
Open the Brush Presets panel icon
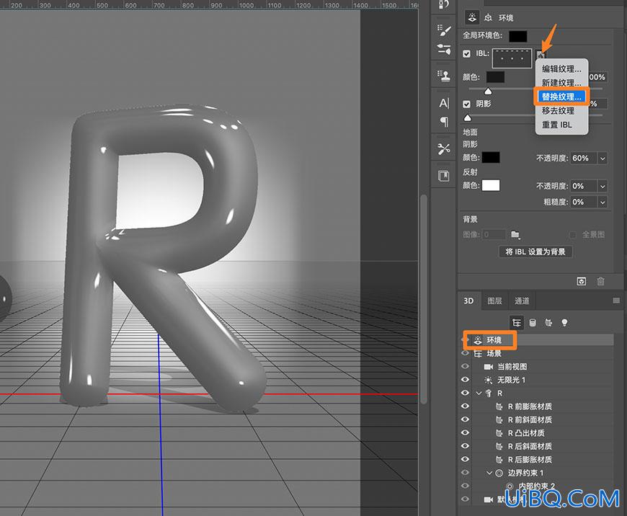443,49
